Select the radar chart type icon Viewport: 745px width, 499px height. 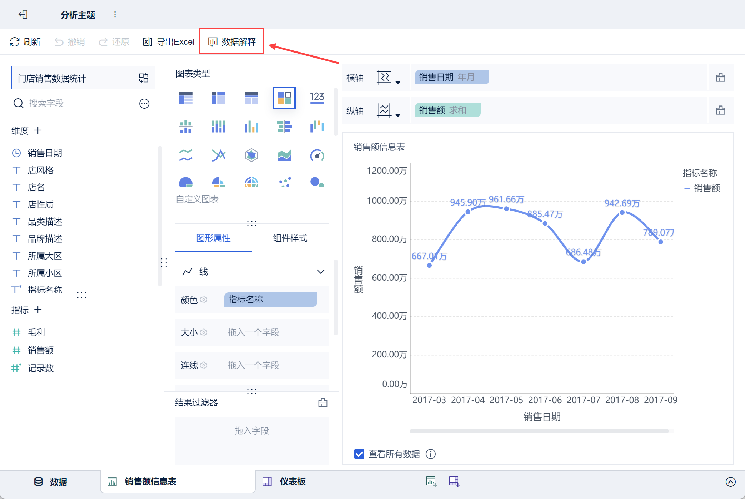(x=251, y=155)
